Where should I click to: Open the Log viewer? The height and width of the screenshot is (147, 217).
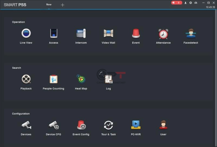[x=108, y=79]
